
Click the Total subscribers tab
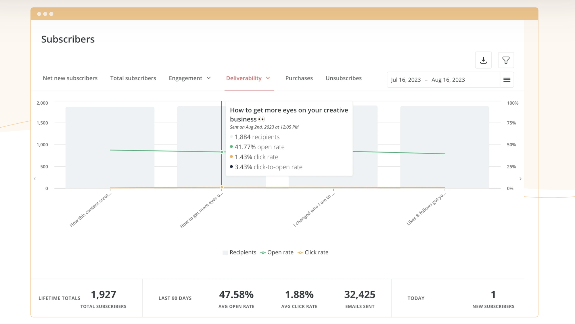[133, 78]
